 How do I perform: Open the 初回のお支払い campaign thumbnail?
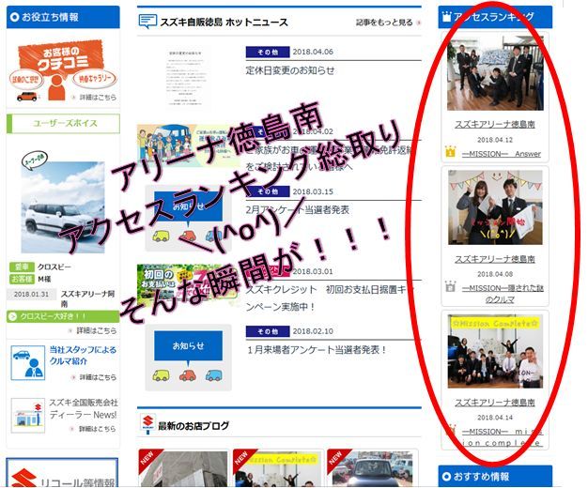click(188, 285)
